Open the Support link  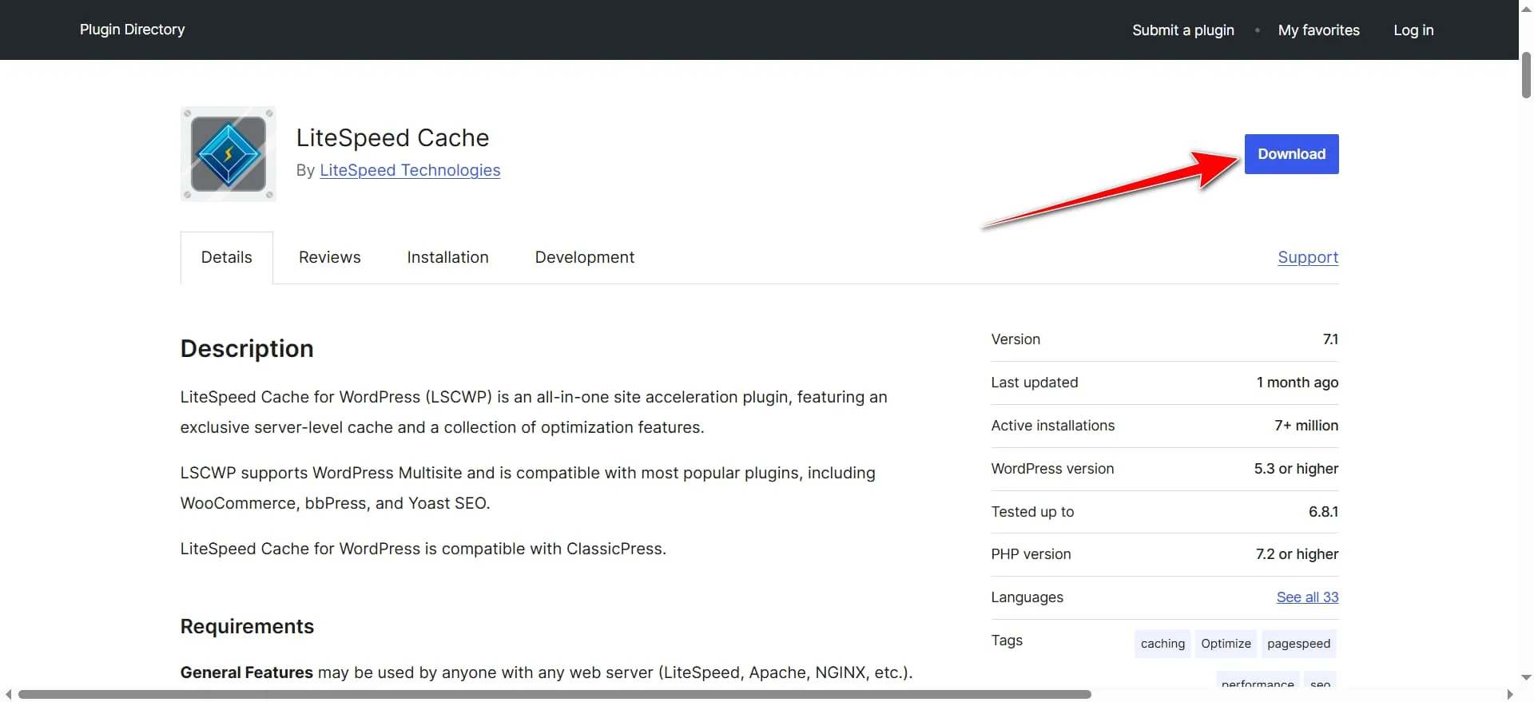point(1308,257)
